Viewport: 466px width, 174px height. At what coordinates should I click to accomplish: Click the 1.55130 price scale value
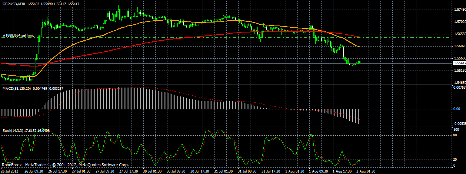[459, 70]
